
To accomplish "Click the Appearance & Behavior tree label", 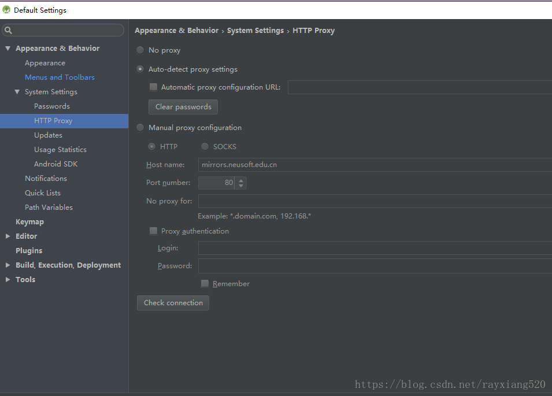I will click(57, 48).
